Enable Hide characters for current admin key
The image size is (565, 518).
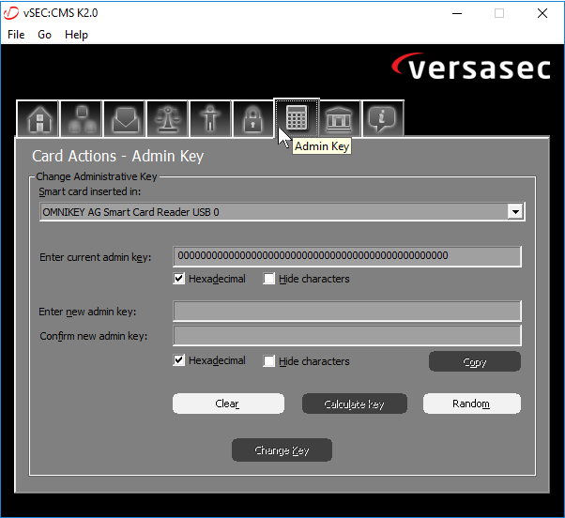[268, 279]
